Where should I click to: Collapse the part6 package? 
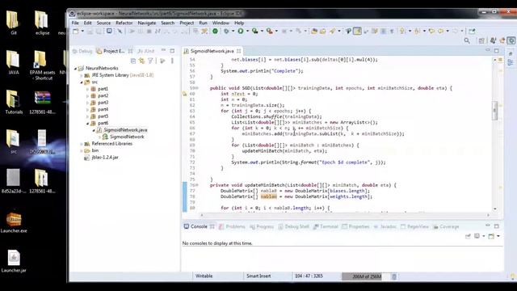click(x=87, y=124)
